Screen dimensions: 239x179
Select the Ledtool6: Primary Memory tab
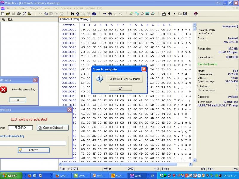pyautogui.click(x=74, y=19)
